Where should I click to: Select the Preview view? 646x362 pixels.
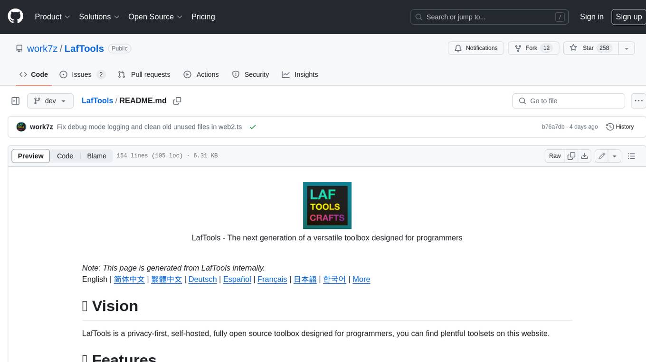[31, 156]
